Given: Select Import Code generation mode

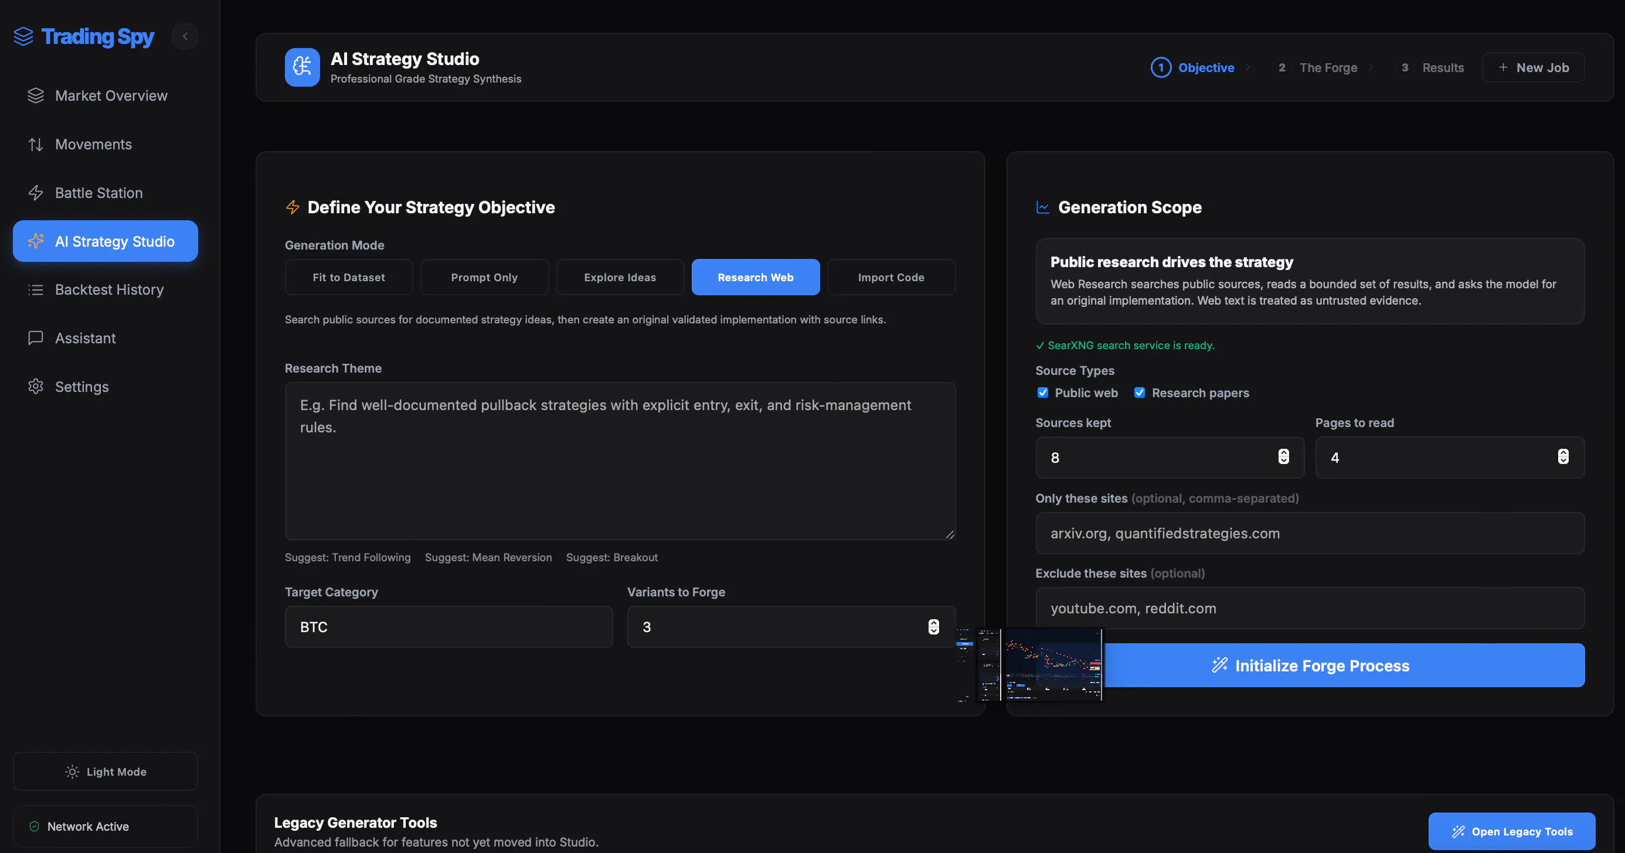Looking at the screenshot, I should [892, 277].
